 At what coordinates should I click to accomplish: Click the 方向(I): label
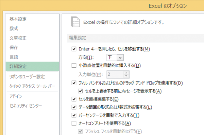point(86,57)
